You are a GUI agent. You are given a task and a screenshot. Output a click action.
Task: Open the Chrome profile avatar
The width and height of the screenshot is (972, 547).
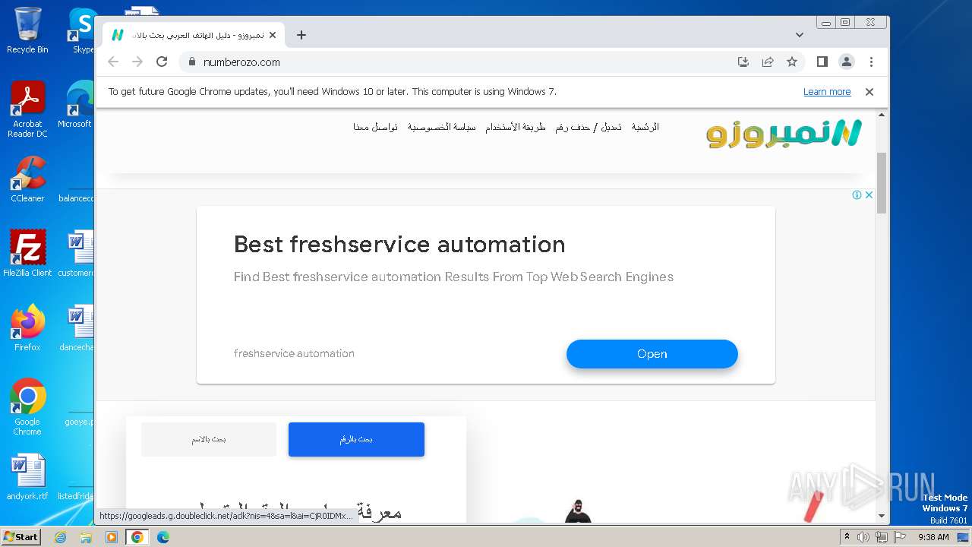click(847, 62)
